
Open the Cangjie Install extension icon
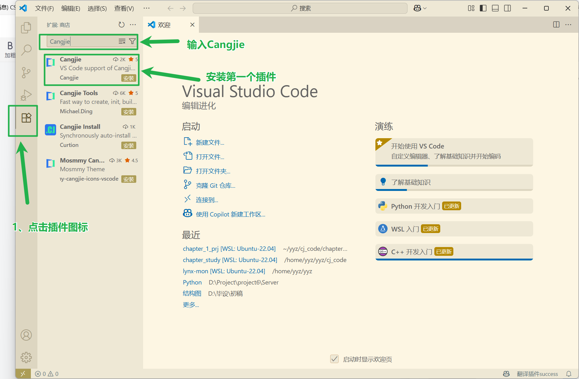point(51,129)
